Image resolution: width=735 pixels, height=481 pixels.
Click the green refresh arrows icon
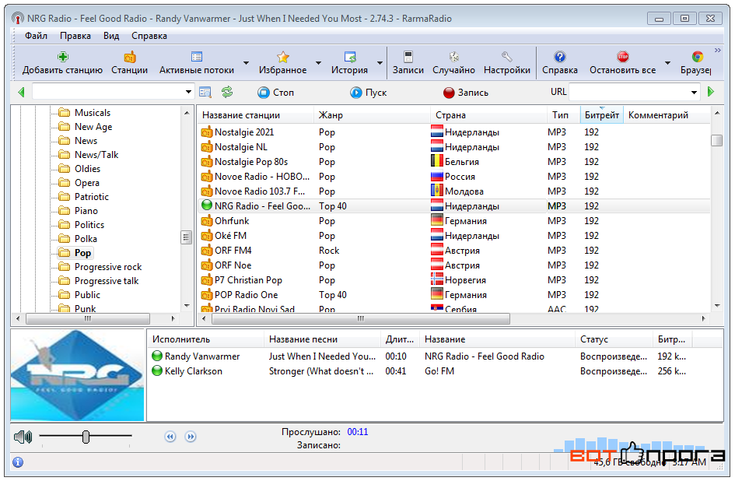[227, 92]
